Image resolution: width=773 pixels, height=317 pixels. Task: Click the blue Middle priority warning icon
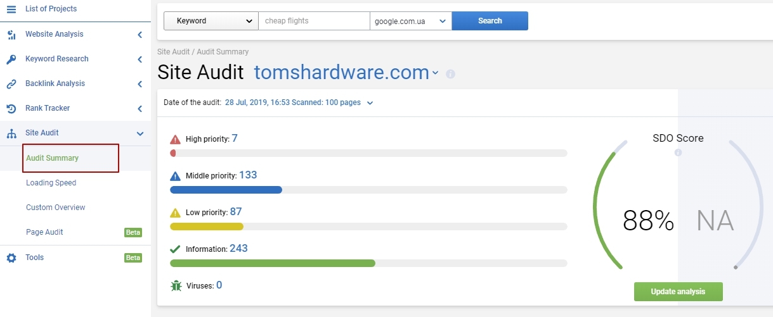tap(176, 176)
